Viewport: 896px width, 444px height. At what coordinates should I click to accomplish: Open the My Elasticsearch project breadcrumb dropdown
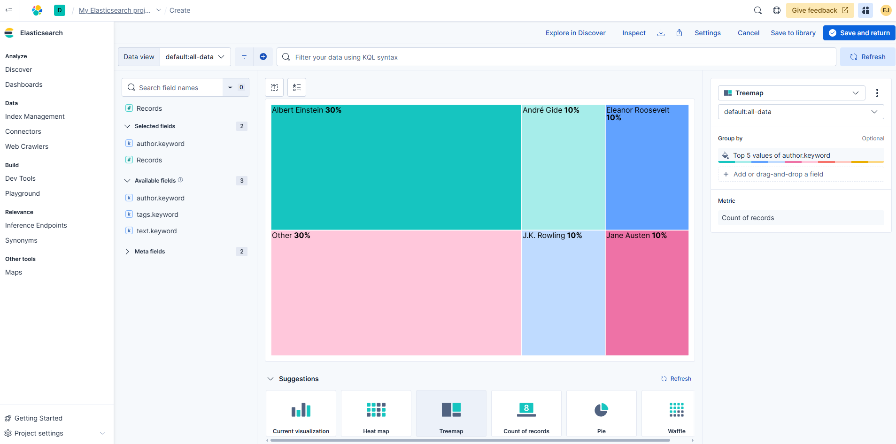[158, 10]
